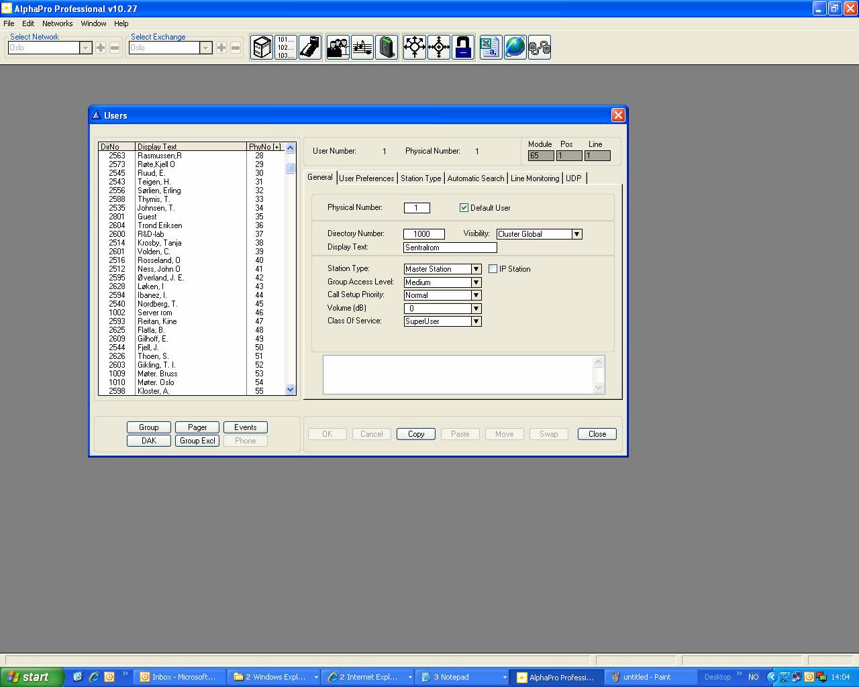
Task: Open the Networks menu
Action: 57,23
